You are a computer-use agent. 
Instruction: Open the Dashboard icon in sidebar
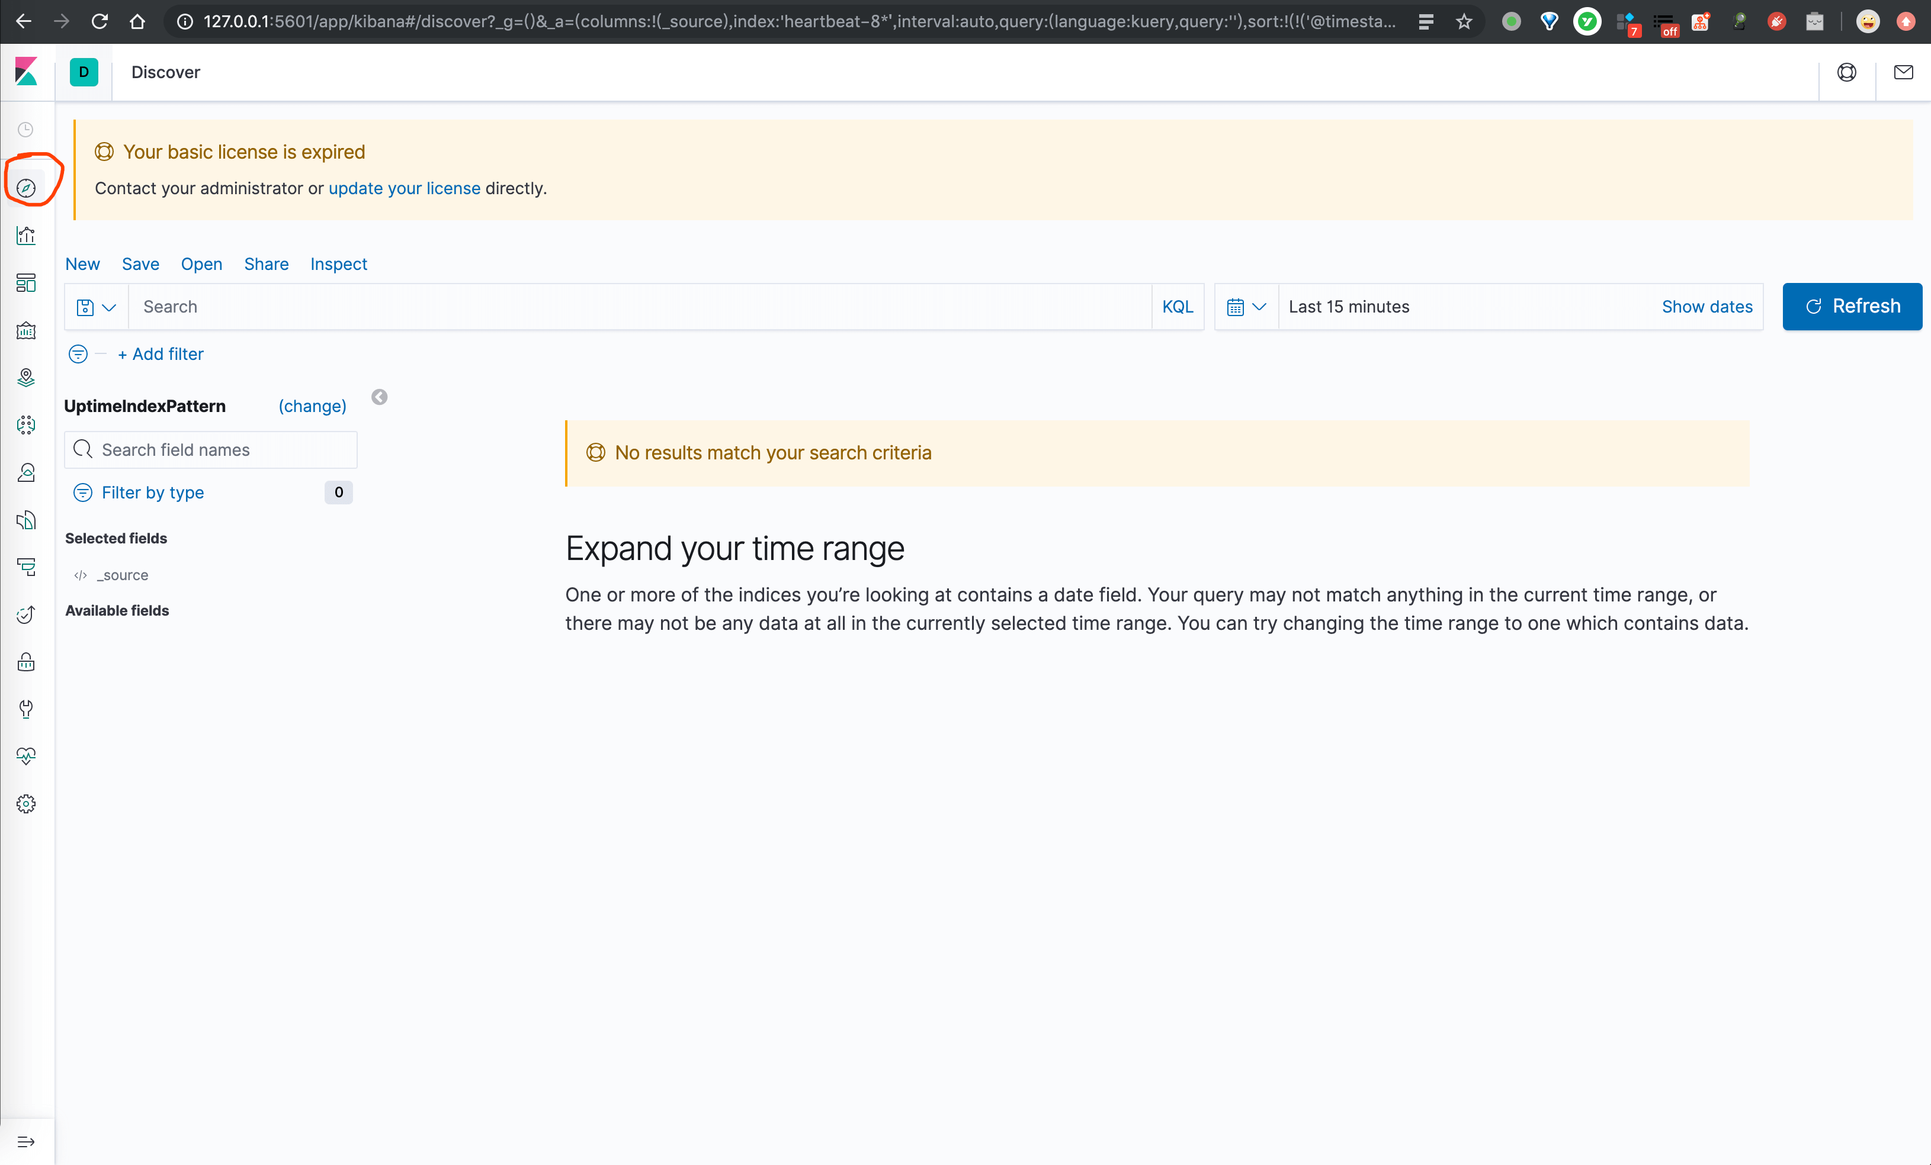click(x=26, y=283)
